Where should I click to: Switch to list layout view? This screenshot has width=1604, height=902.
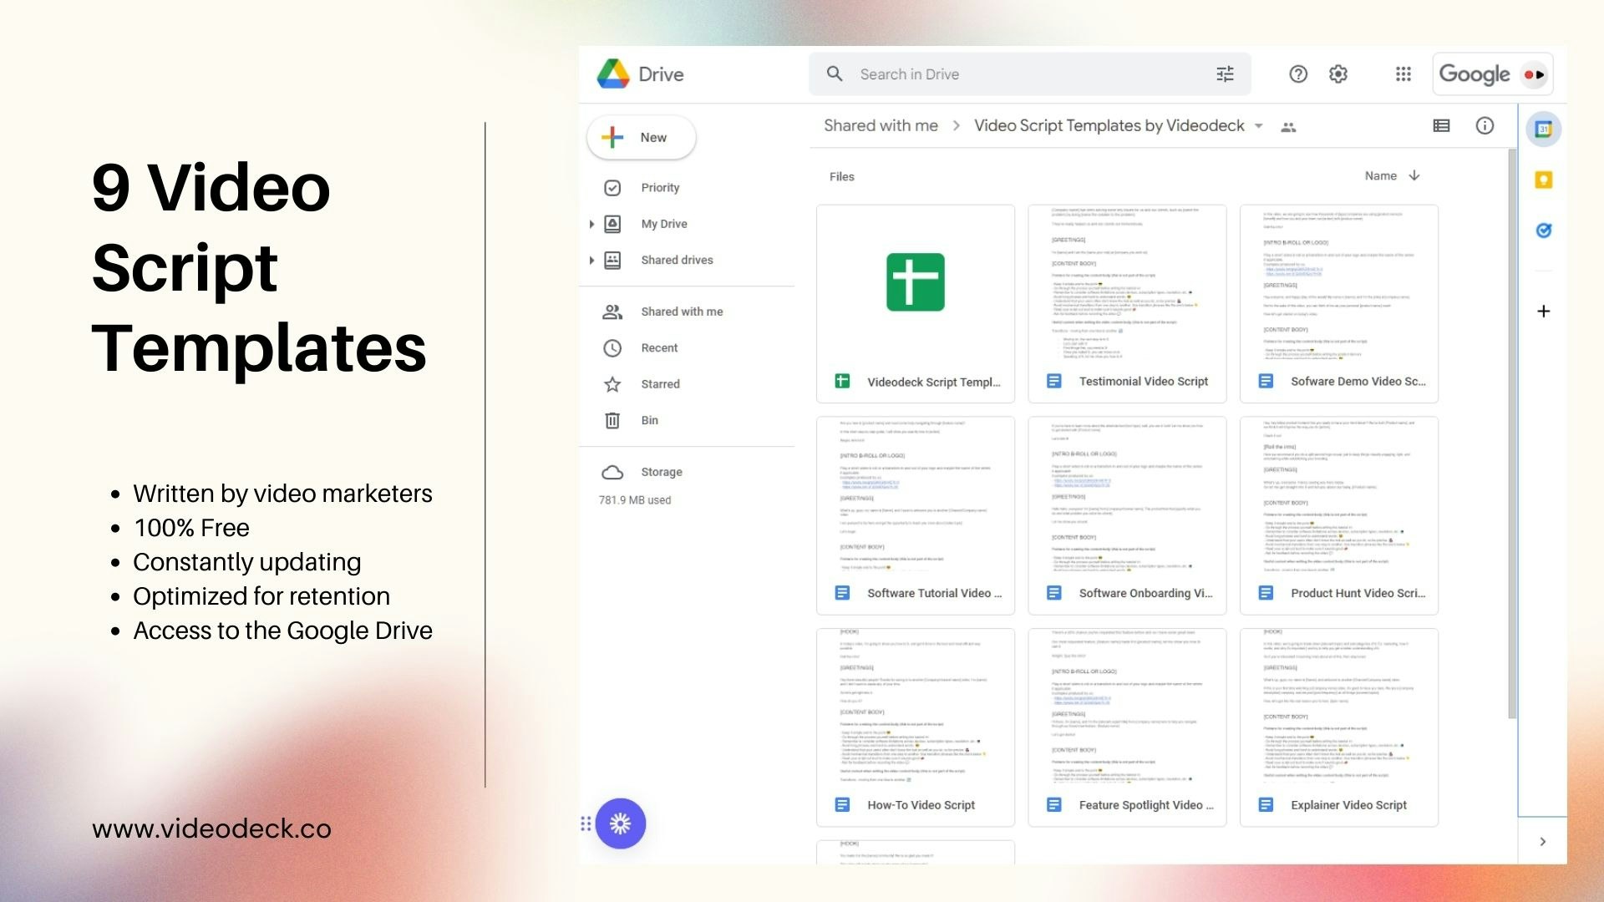point(1441,126)
